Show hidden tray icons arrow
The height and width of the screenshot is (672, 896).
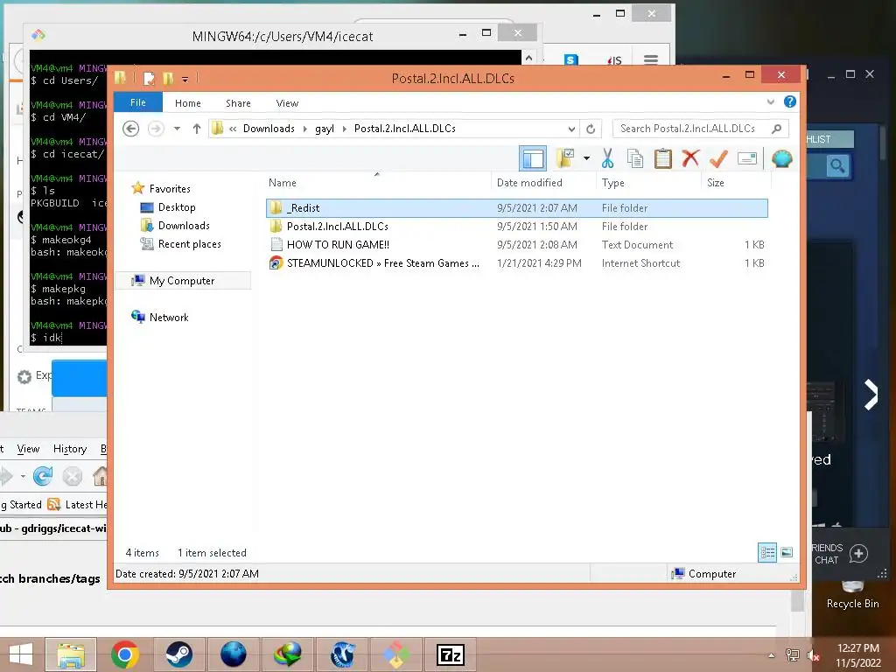(772, 655)
